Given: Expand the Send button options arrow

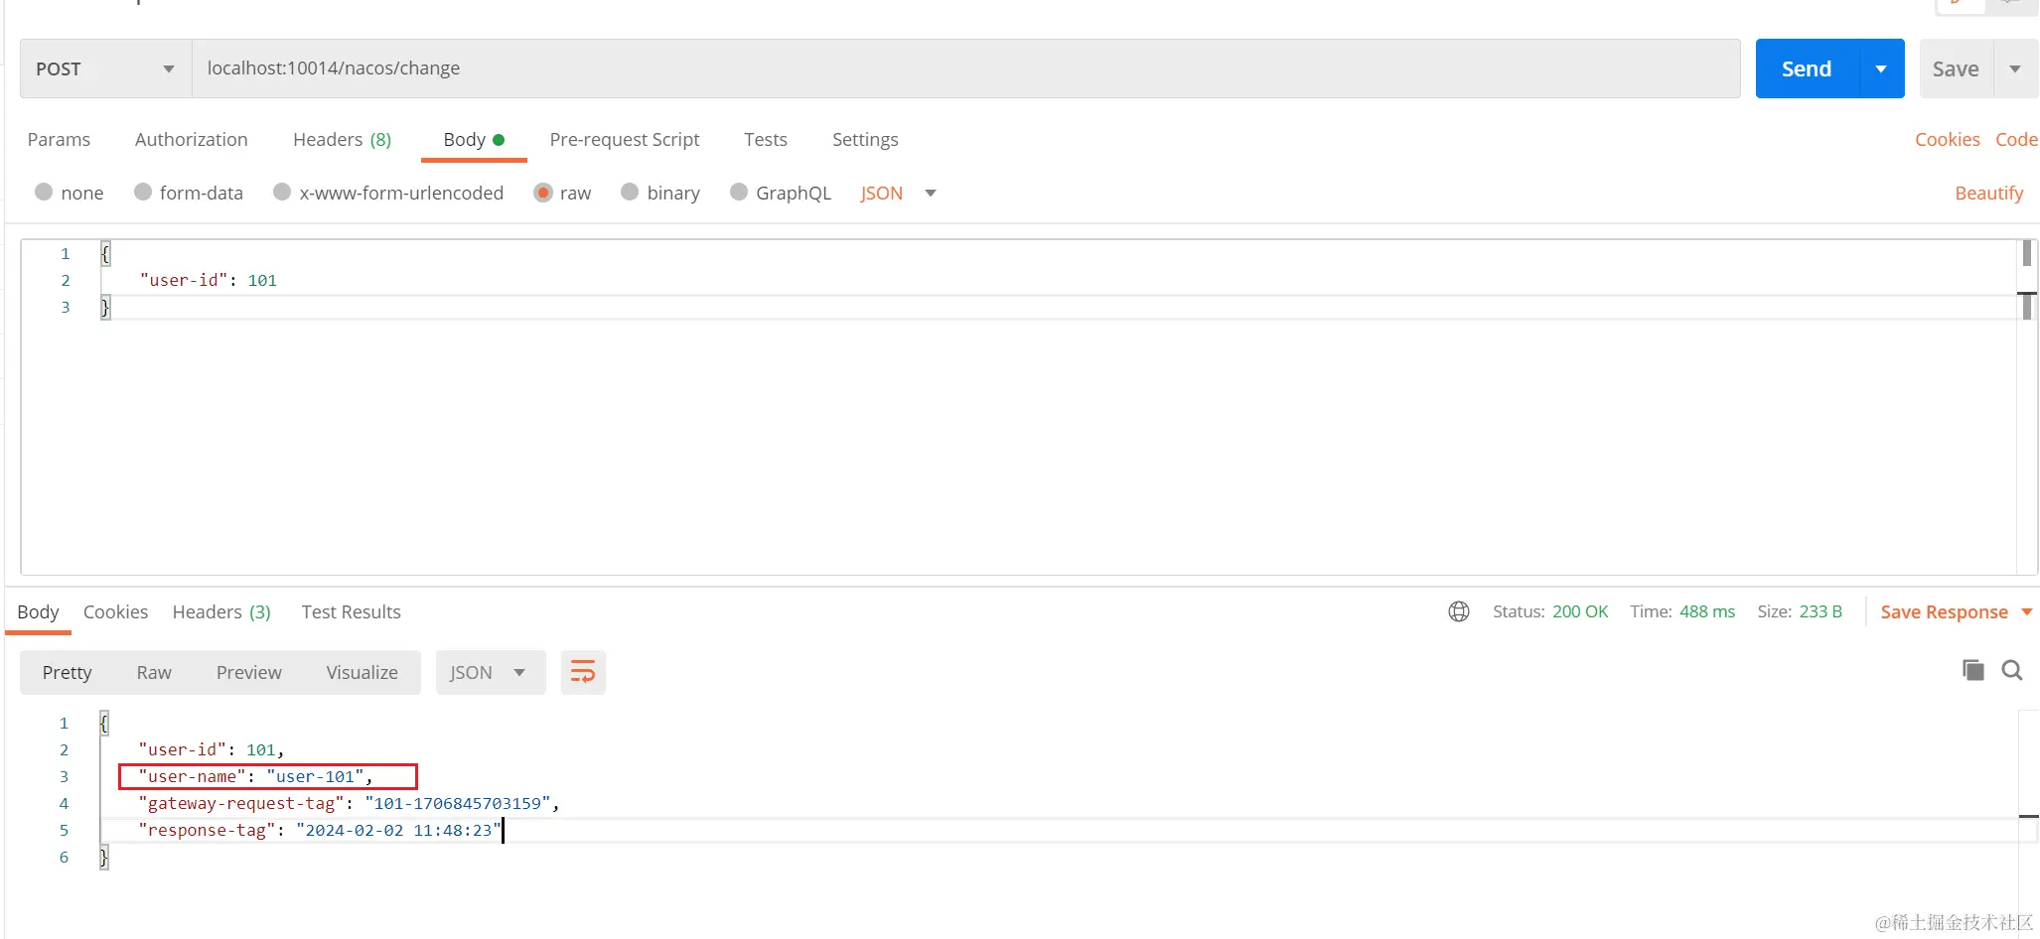Looking at the screenshot, I should (x=1881, y=68).
